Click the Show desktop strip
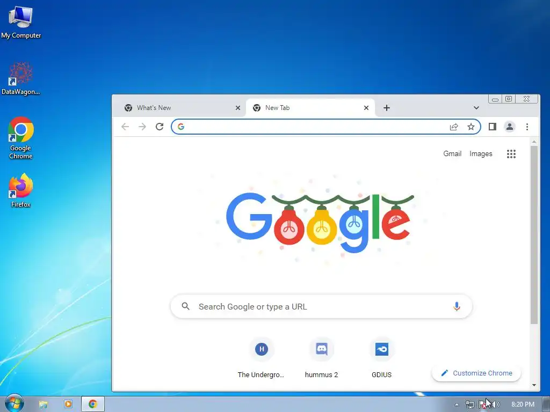This screenshot has height=412, width=550. click(546, 404)
